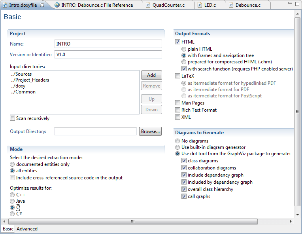Select HTML with frames and navigation tree

pyautogui.click(x=184, y=55)
